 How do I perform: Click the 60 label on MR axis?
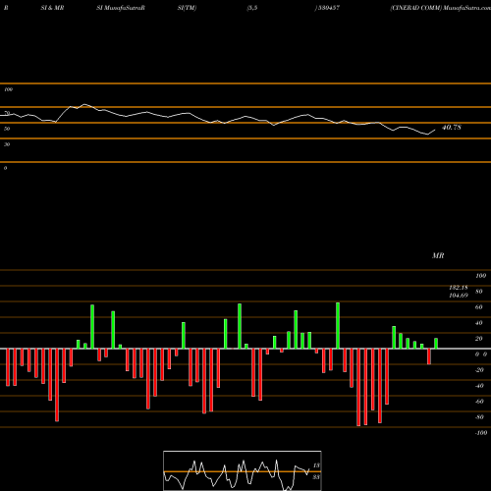(479, 307)
